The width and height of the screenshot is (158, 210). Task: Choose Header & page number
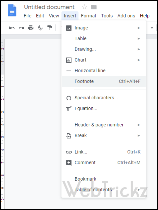104,125
